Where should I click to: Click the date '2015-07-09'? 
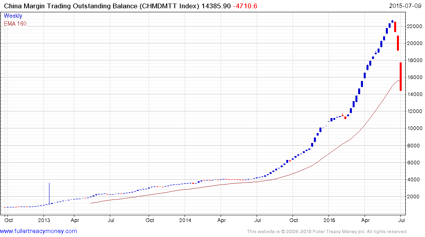(x=405, y=6)
